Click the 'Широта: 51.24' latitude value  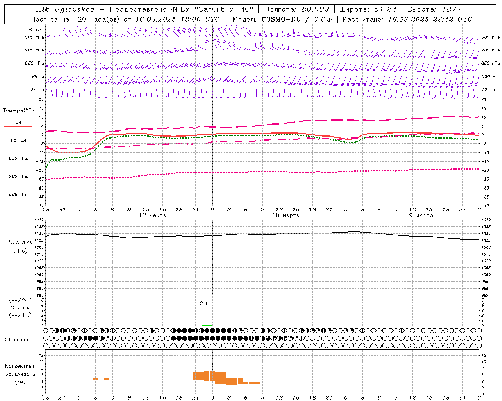tap(368, 9)
